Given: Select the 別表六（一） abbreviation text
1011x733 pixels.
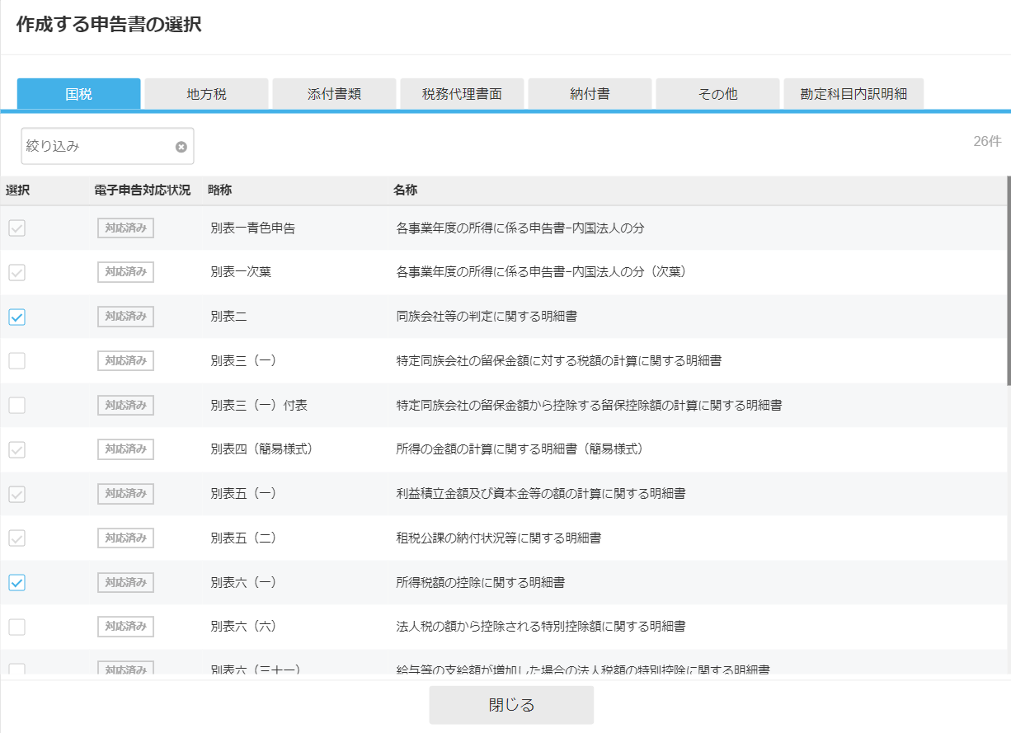Looking at the screenshot, I should [x=243, y=582].
